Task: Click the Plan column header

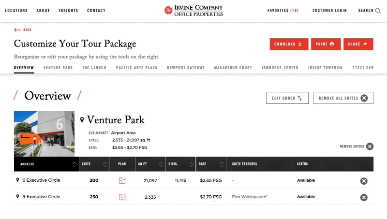Action: (x=122, y=164)
